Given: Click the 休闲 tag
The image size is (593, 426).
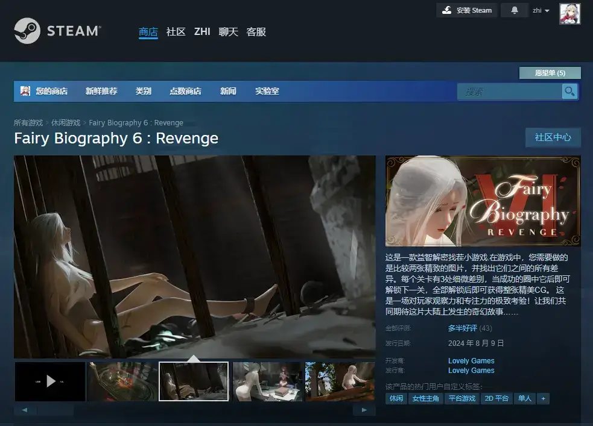Looking at the screenshot, I should (396, 398).
